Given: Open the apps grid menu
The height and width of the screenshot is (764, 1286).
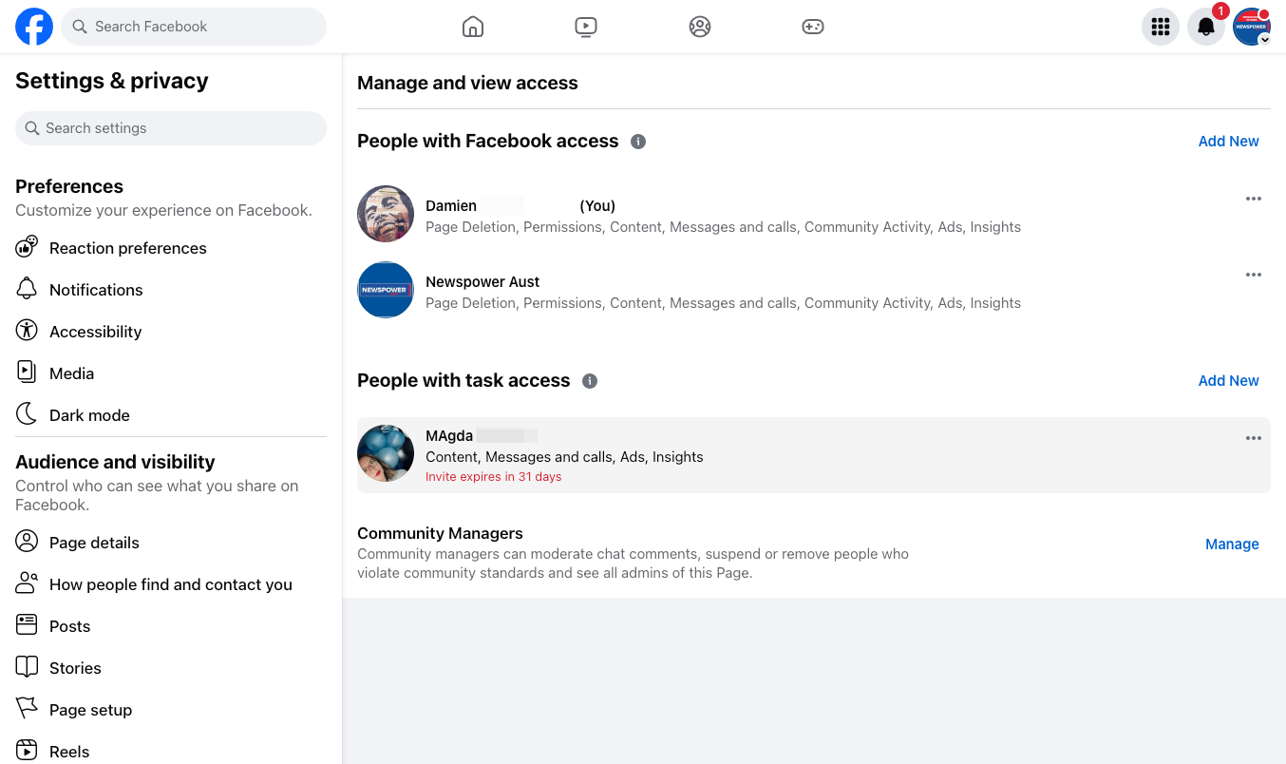Looking at the screenshot, I should point(1160,27).
